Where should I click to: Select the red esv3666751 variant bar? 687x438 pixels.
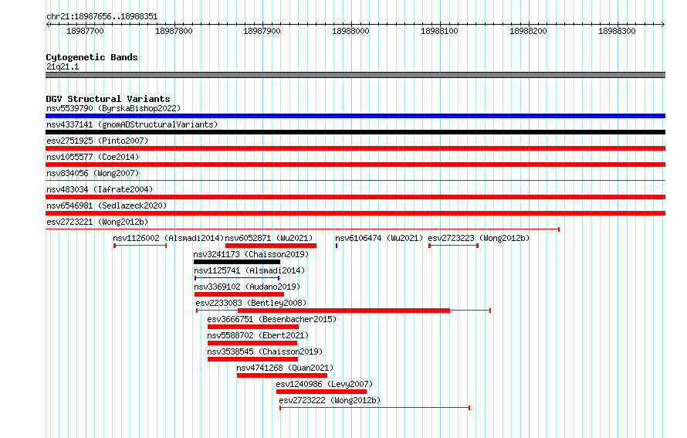coord(253,327)
